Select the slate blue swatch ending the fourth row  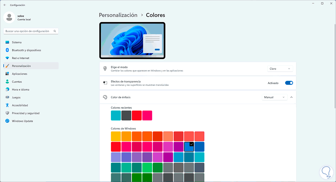click(x=199, y=167)
